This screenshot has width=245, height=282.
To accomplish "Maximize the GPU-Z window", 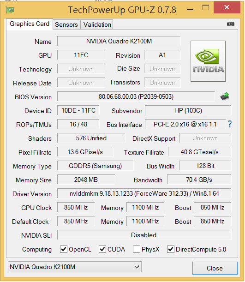I will pos(205,8).
